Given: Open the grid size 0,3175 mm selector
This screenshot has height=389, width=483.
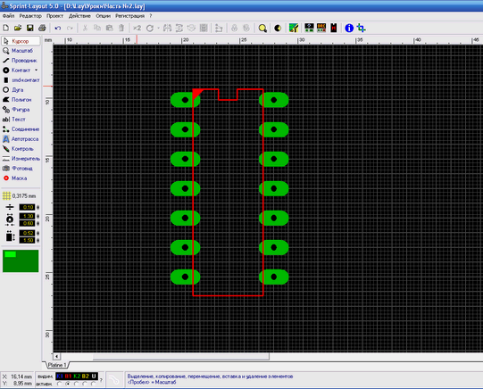Looking at the screenshot, I should 20,196.
